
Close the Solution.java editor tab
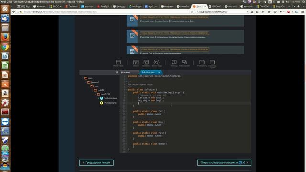point(159,72)
